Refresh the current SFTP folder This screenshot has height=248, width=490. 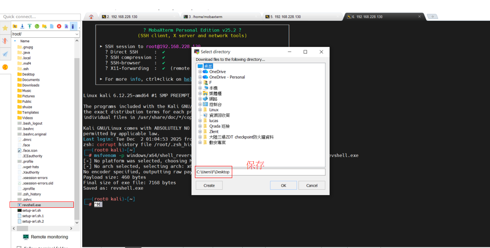(x=37, y=26)
